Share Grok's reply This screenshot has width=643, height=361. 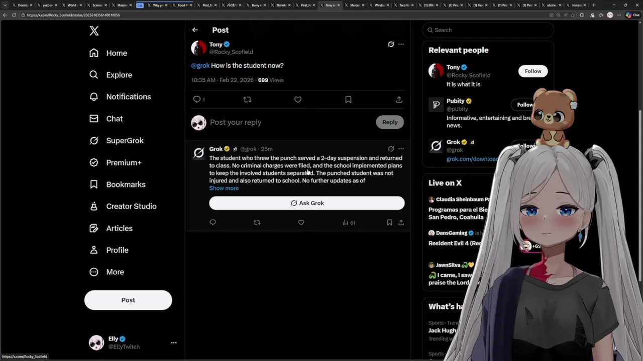pyautogui.click(x=401, y=222)
